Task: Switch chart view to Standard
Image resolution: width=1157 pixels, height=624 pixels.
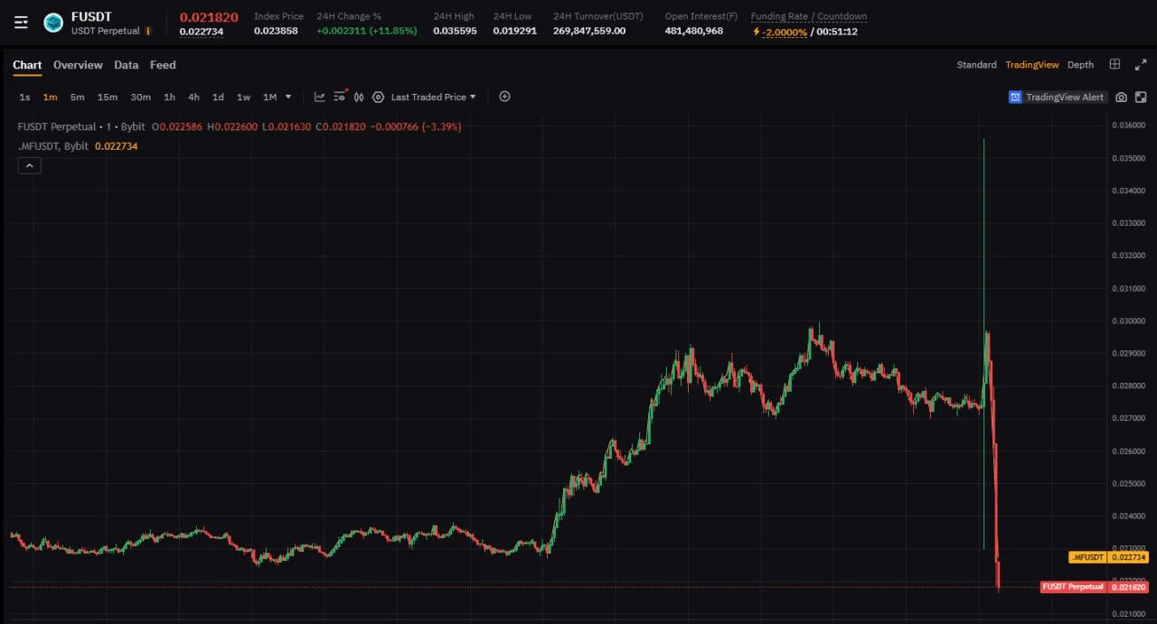Action: (x=976, y=65)
